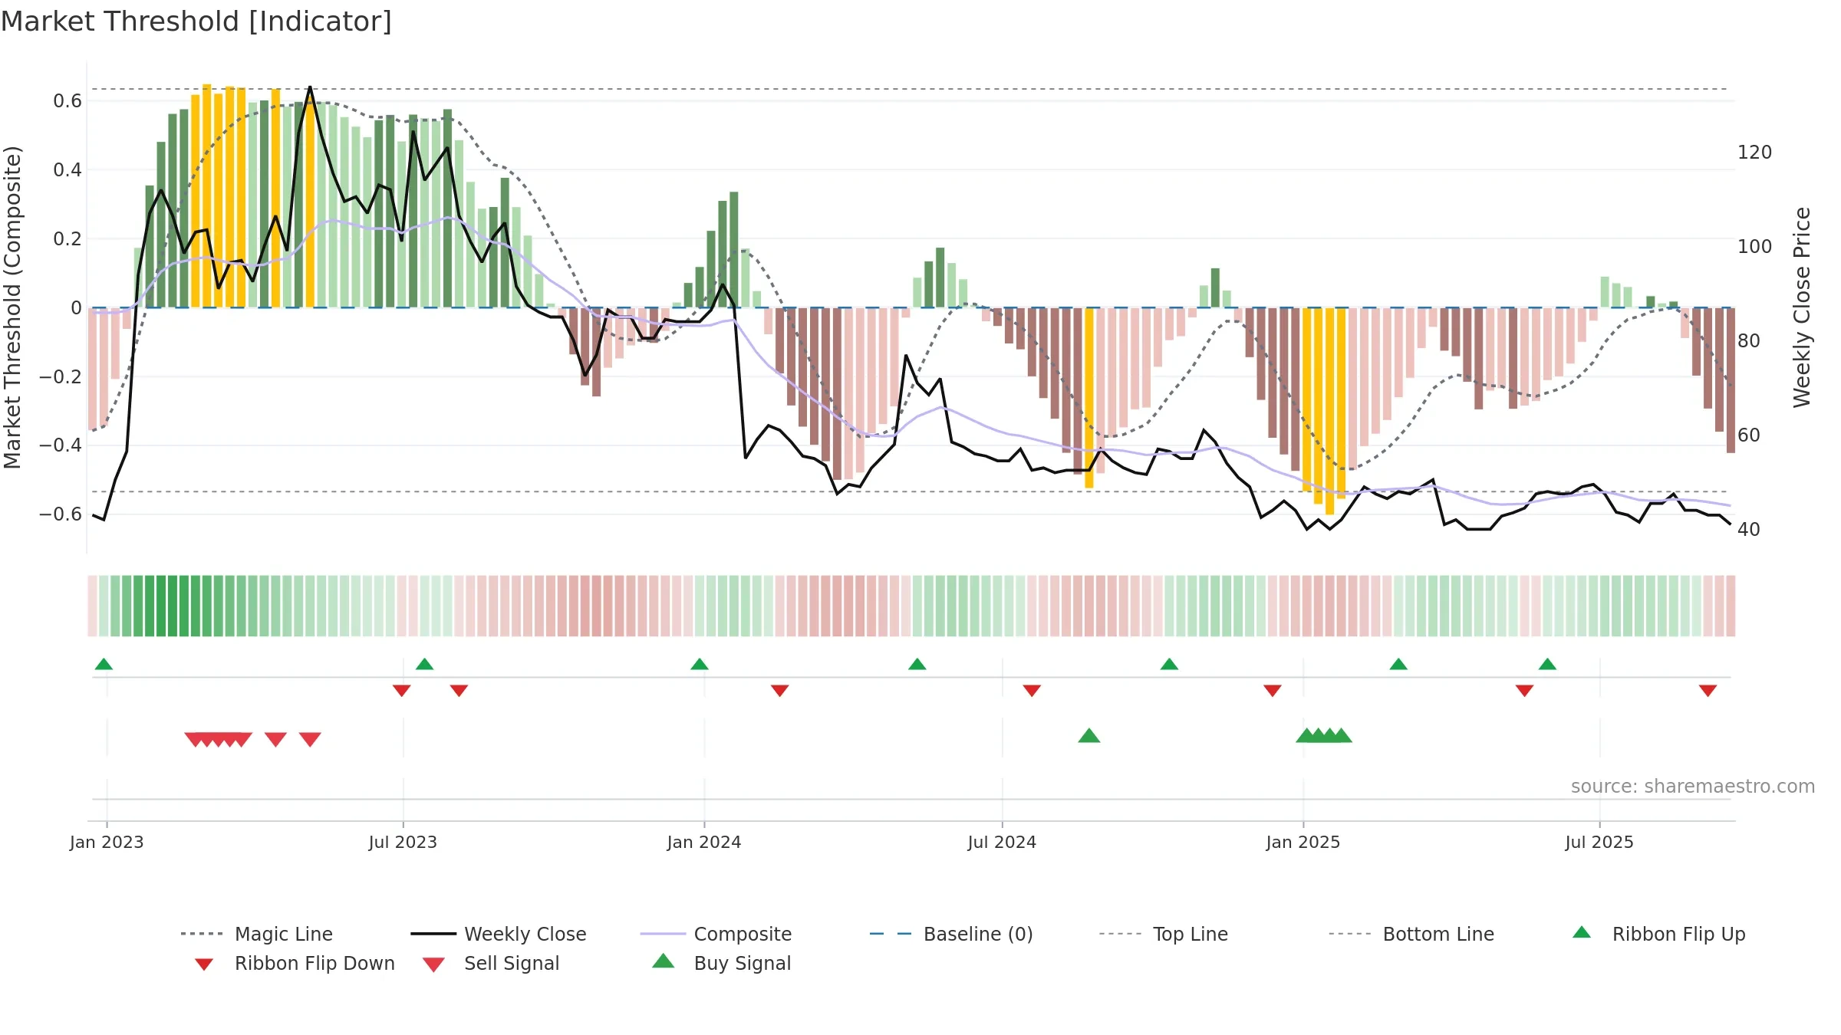Click the Jul 2023 x-axis label
The height and width of the screenshot is (1035, 1841).
(x=403, y=842)
